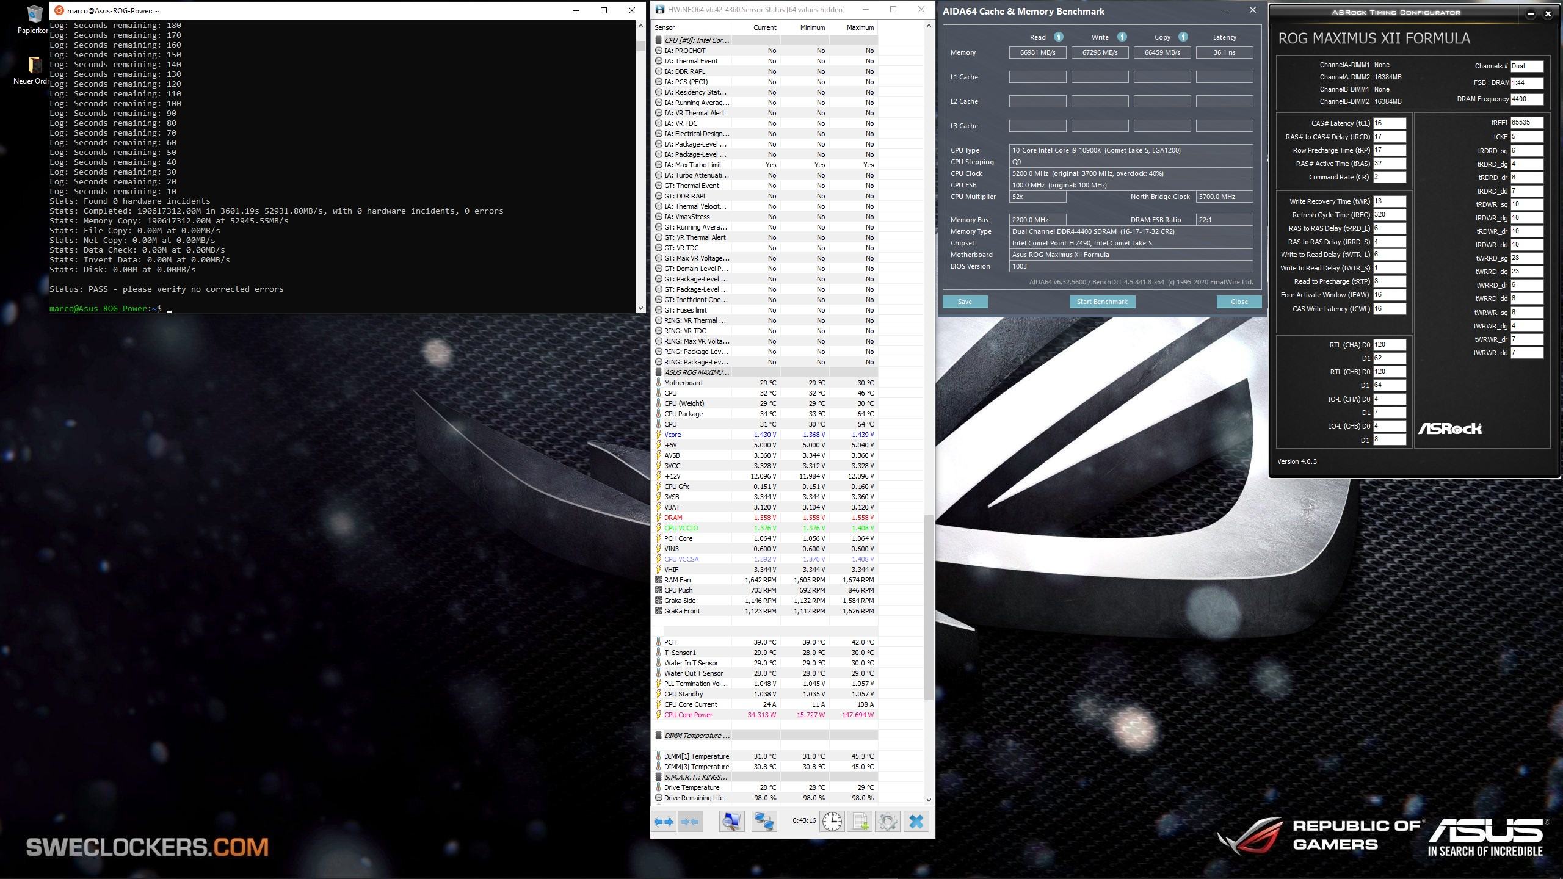Viewport: 1563px width, 879px height.
Task: Click the bolt icon beside CPU Core Power
Action: tap(658, 715)
